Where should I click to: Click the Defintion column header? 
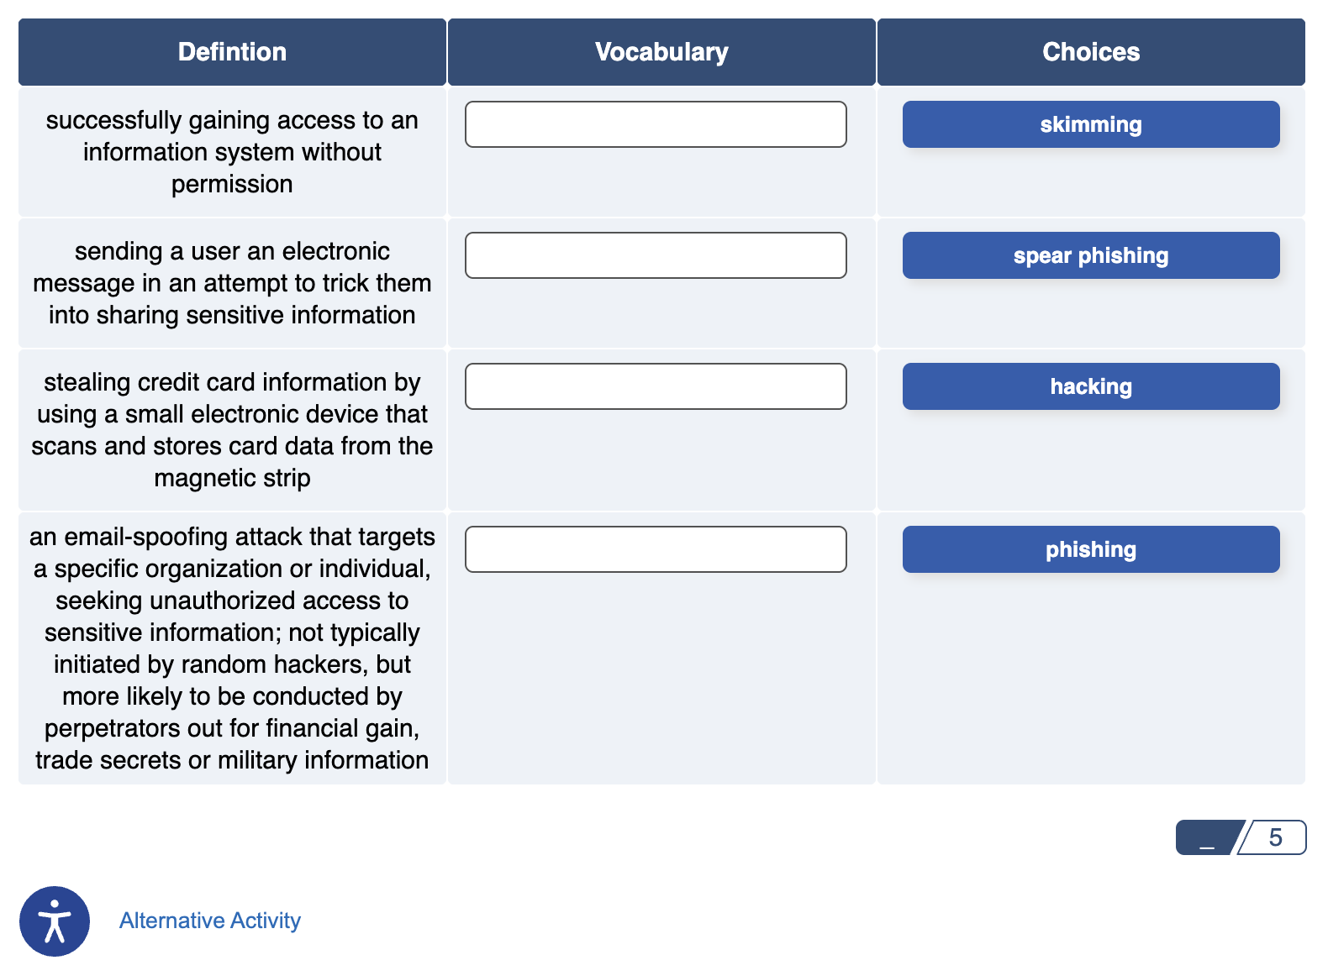(231, 51)
